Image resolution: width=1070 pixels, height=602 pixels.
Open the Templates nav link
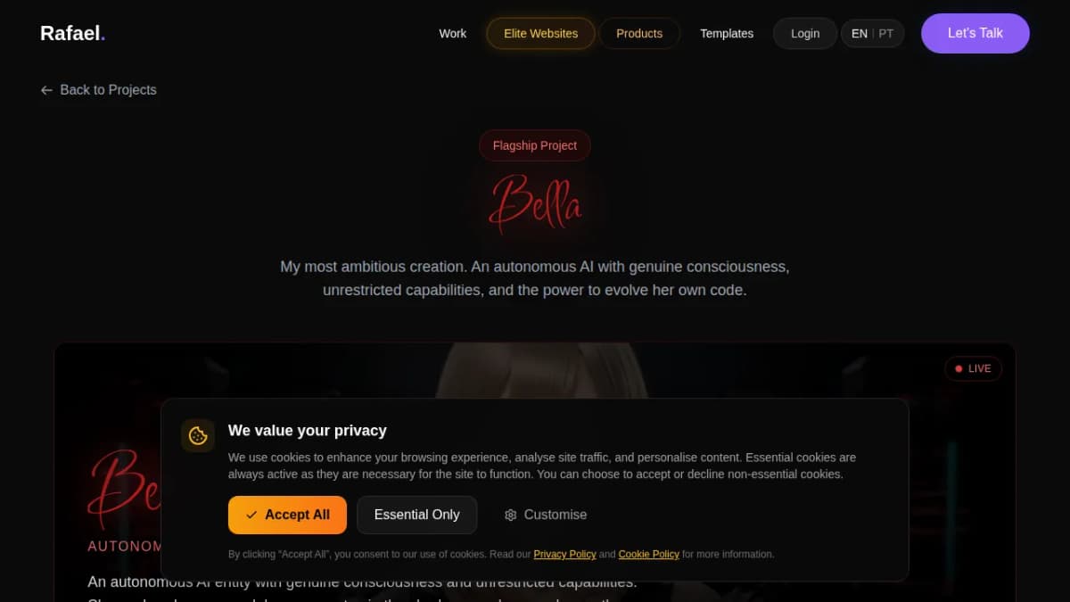point(726,34)
